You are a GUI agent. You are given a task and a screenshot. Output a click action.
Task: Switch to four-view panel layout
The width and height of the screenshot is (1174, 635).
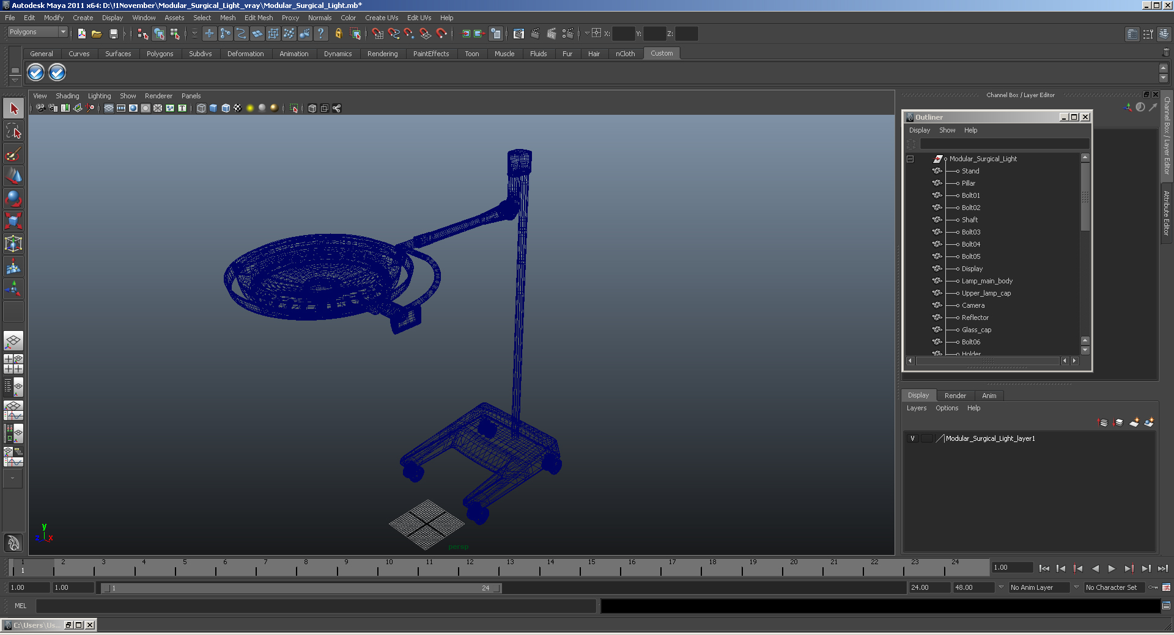tap(13, 364)
